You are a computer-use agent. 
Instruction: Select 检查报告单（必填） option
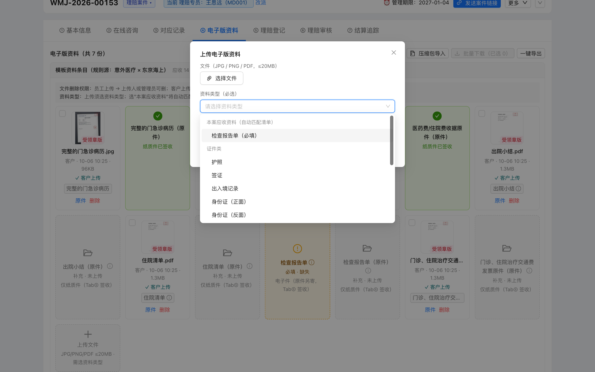(296, 136)
